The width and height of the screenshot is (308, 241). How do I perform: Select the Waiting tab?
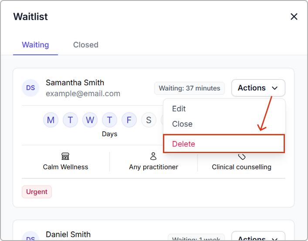pos(35,45)
